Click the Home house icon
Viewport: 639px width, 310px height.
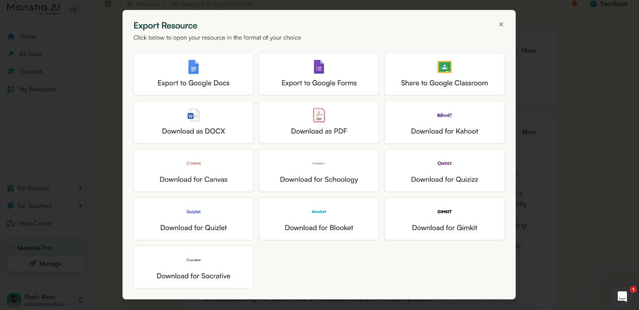[x=11, y=36]
